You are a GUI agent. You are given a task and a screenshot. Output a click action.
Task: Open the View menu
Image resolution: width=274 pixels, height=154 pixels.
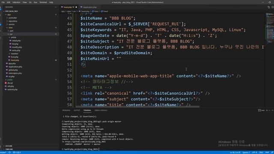[25, 2]
